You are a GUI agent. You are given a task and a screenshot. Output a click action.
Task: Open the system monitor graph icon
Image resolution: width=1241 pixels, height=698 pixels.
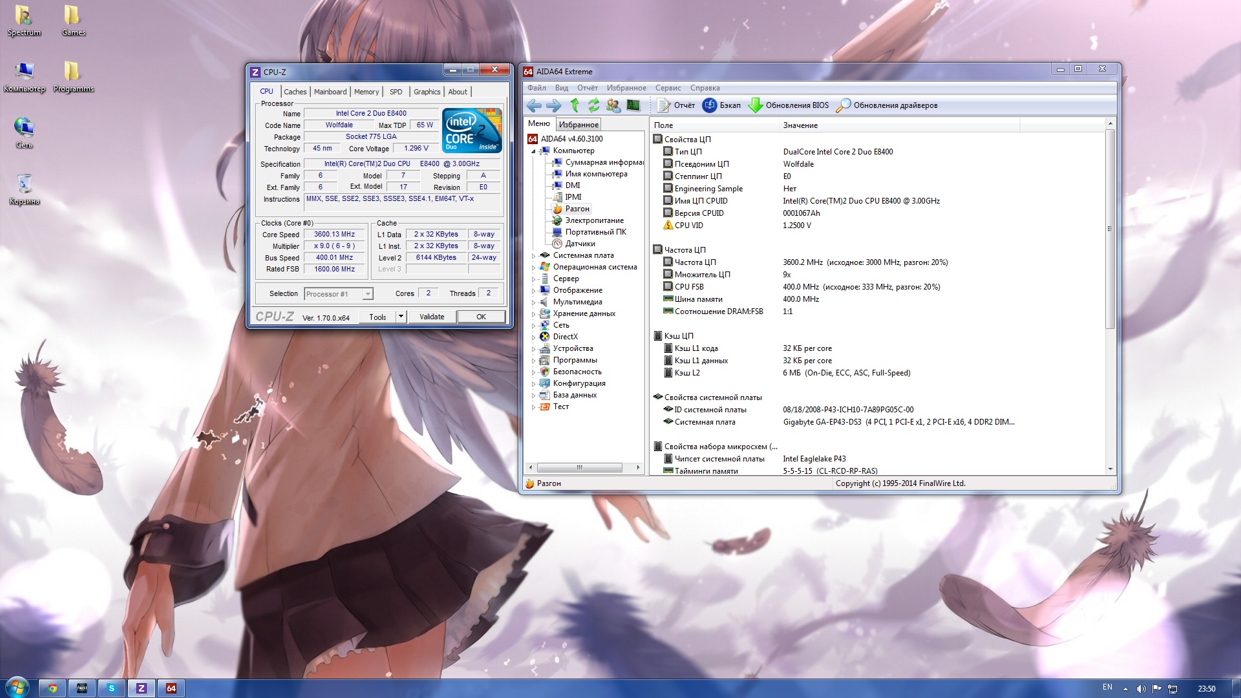point(633,105)
